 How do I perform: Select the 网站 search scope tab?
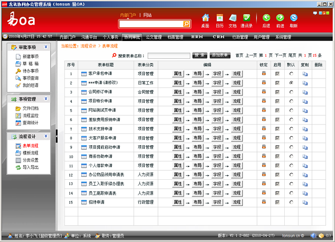pyautogui.click(x=147, y=15)
